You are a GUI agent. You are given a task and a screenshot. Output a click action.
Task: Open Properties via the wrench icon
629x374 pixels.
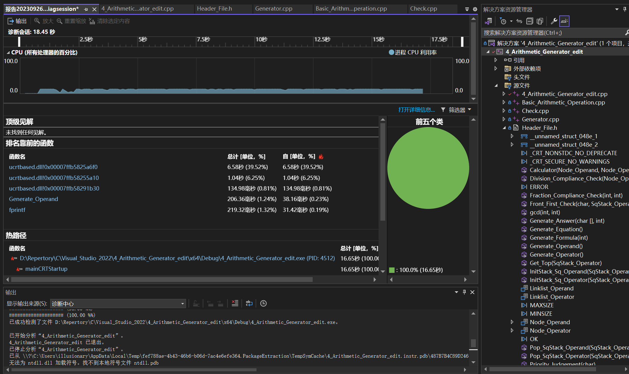(554, 21)
